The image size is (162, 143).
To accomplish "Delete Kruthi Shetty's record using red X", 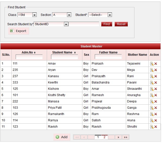I will (x=156, y=95).
